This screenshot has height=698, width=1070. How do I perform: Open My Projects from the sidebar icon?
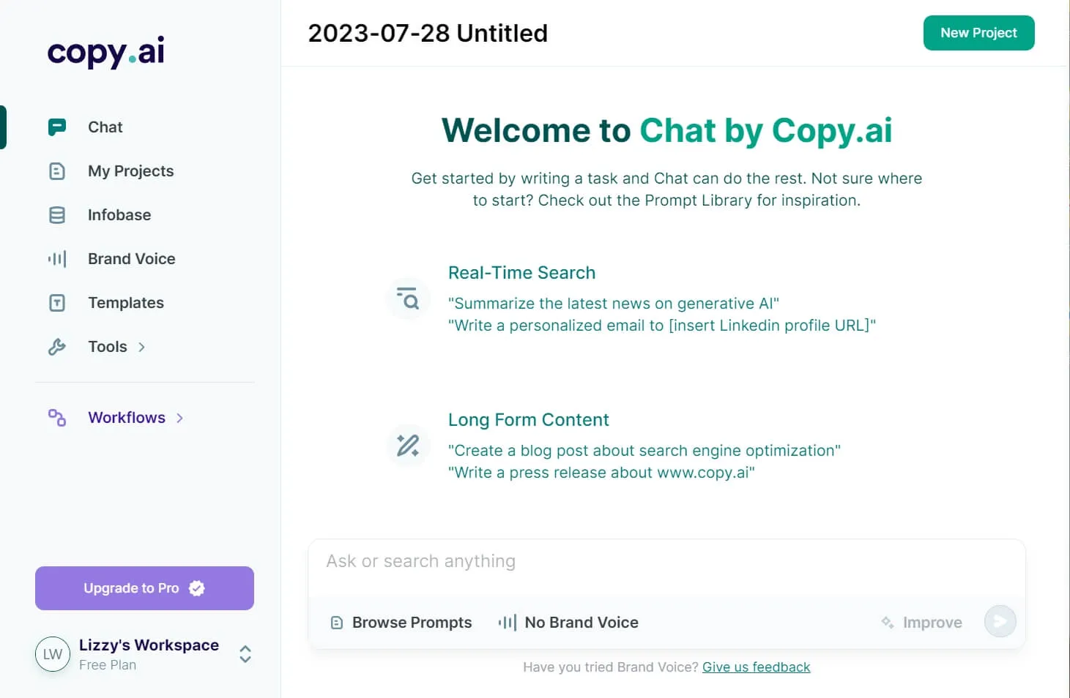pyautogui.click(x=57, y=170)
